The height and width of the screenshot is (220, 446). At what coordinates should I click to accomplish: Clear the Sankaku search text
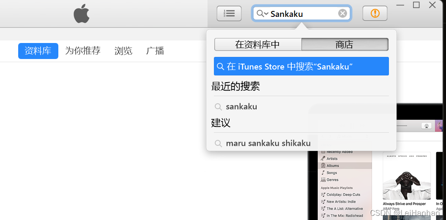pyautogui.click(x=342, y=13)
